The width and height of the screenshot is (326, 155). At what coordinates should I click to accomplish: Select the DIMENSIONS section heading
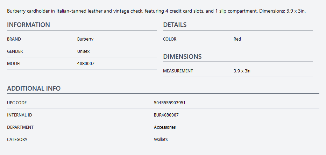tap(182, 57)
